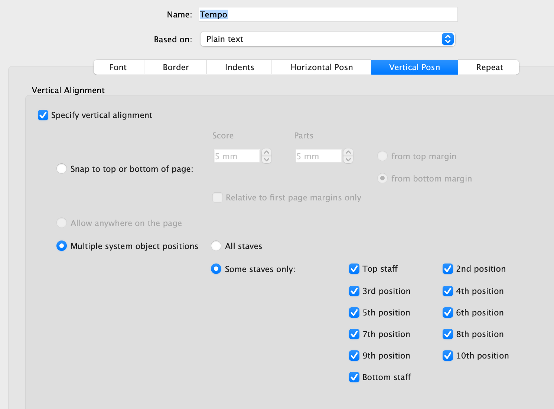Select from bottom margin option

(x=382, y=178)
